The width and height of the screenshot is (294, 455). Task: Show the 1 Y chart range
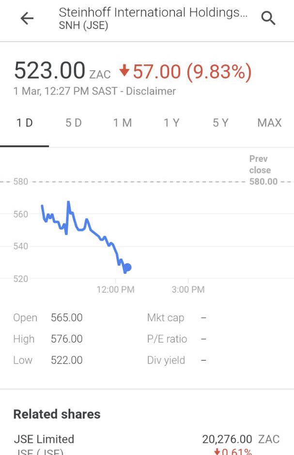171,123
